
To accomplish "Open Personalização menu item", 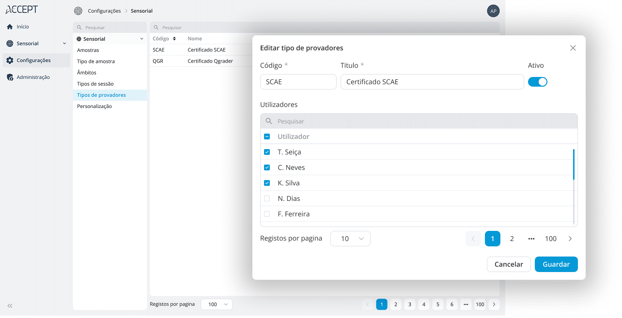I will point(94,106).
